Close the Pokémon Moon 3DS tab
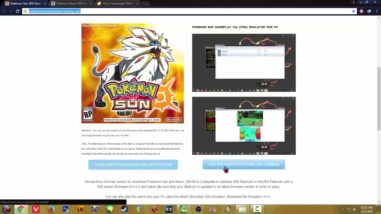The height and width of the screenshot is (214, 381). pyautogui.click(x=91, y=4)
